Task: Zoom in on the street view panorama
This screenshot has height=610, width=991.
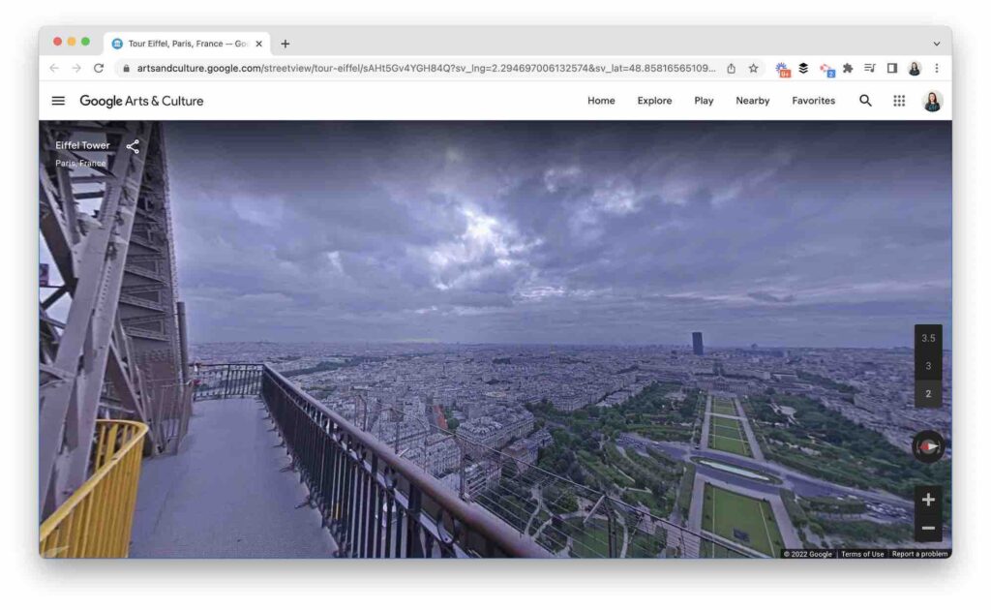Action: (x=926, y=499)
